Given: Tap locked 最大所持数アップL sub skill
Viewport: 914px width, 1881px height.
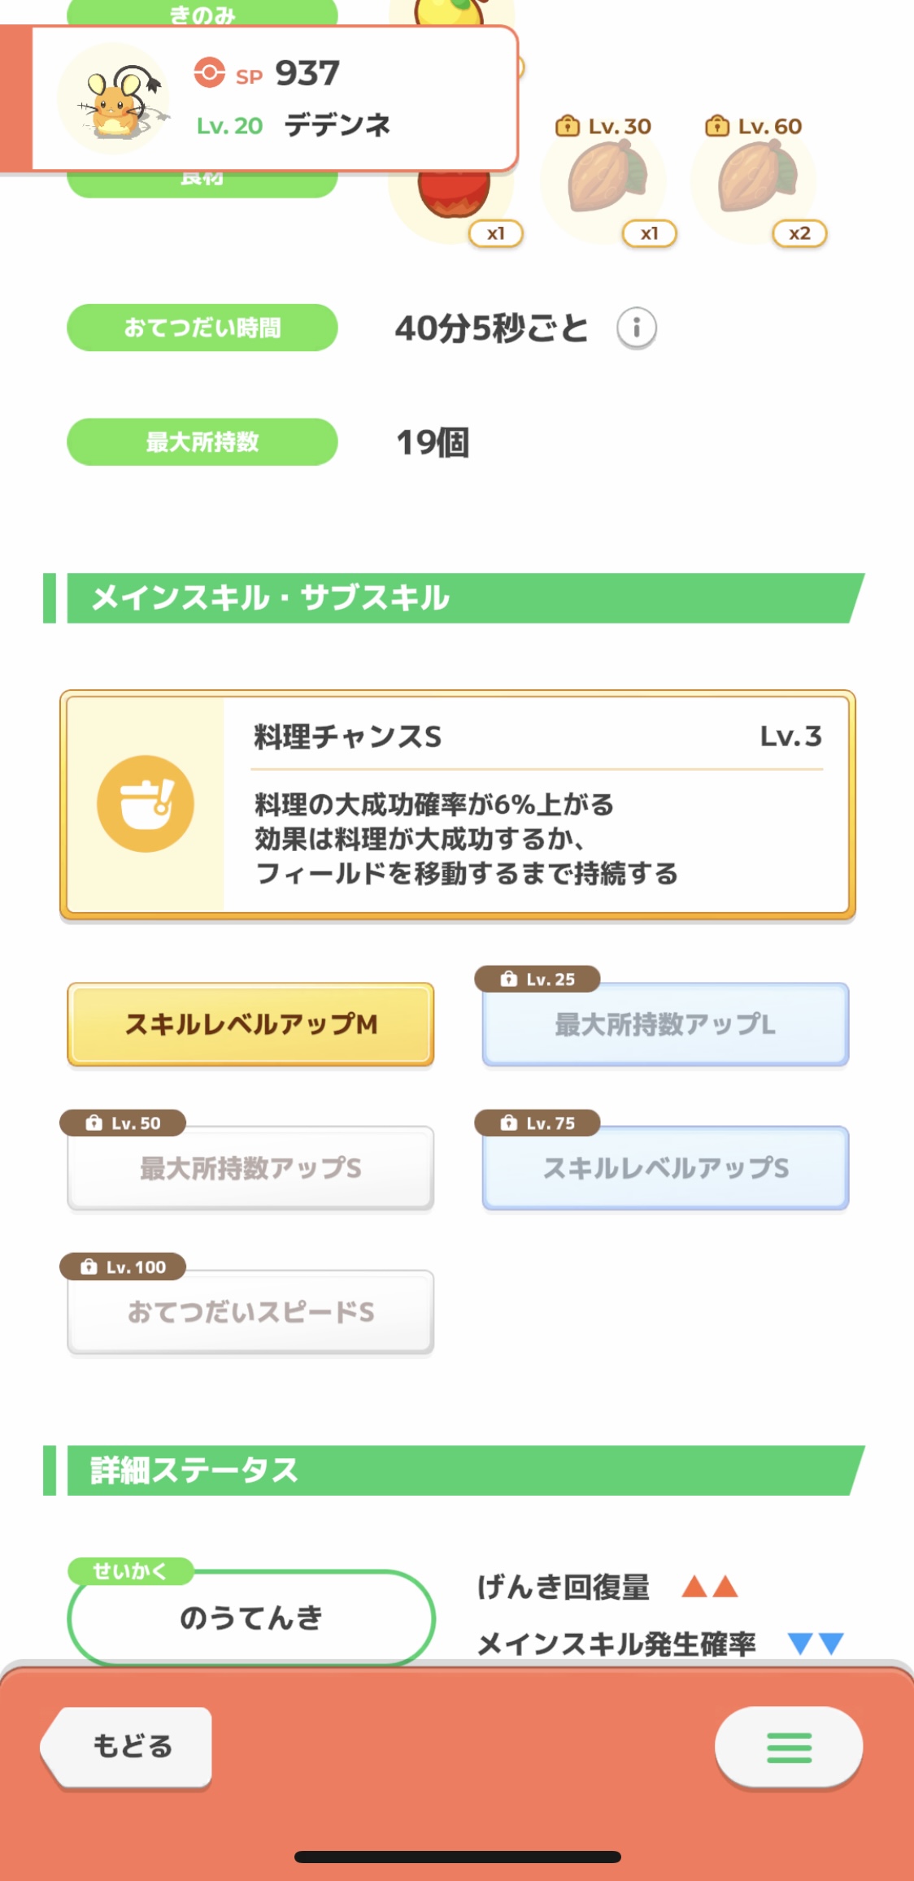Looking at the screenshot, I should [x=665, y=1024].
